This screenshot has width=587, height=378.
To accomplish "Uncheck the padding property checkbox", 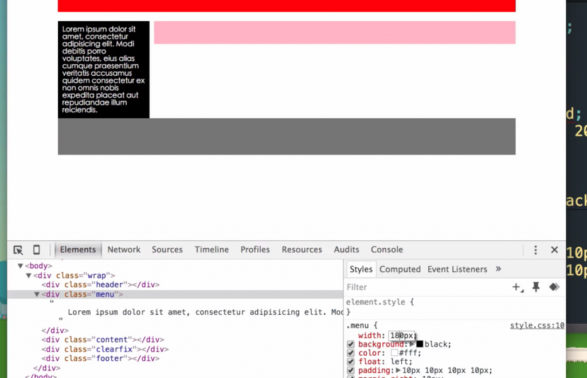I will (x=350, y=370).
